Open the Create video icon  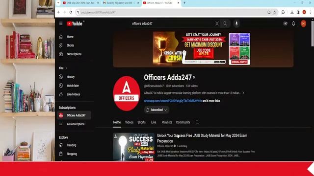click(x=286, y=23)
